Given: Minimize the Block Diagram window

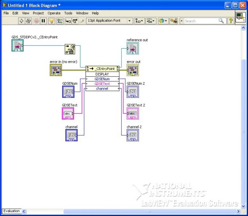Looking at the screenshot, I should (228, 5).
